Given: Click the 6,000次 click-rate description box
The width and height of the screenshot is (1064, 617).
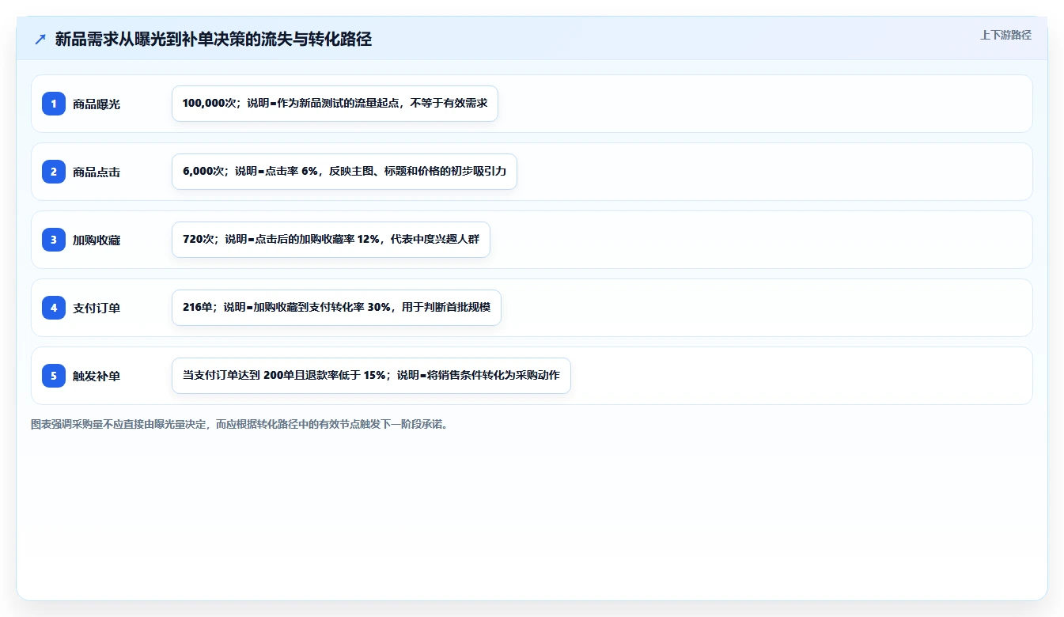Looking at the screenshot, I should coord(344,172).
